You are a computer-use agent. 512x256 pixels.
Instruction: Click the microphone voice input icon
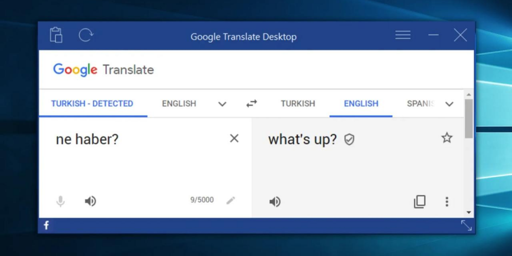coord(60,201)
